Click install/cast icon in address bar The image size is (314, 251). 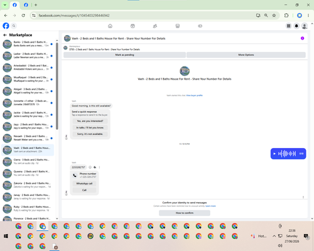click(x=258, y=16)
